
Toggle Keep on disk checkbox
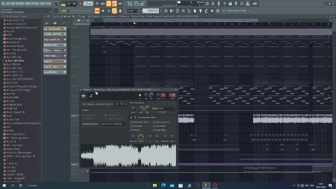[83, 115]
